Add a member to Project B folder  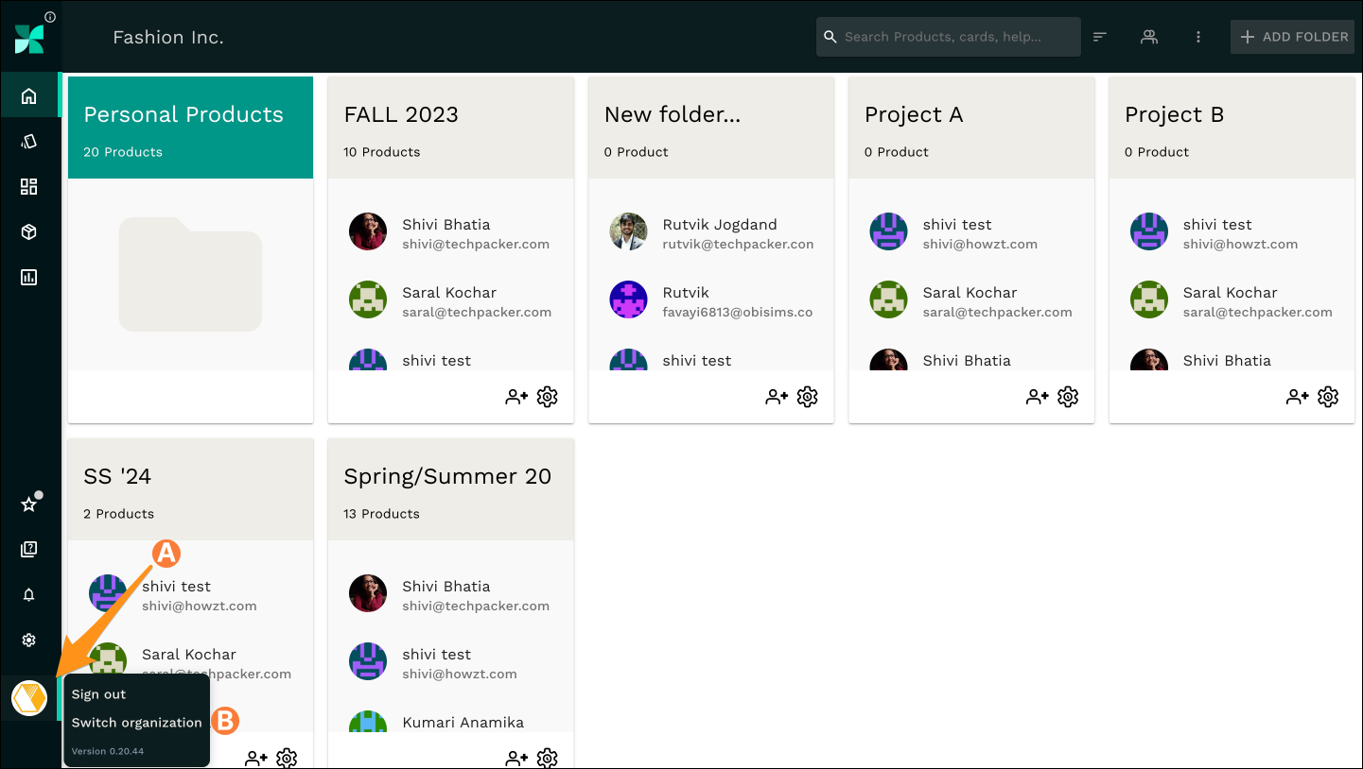point(1298,397)
